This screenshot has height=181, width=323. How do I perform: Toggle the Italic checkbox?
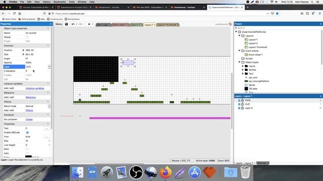pos(27,153)
